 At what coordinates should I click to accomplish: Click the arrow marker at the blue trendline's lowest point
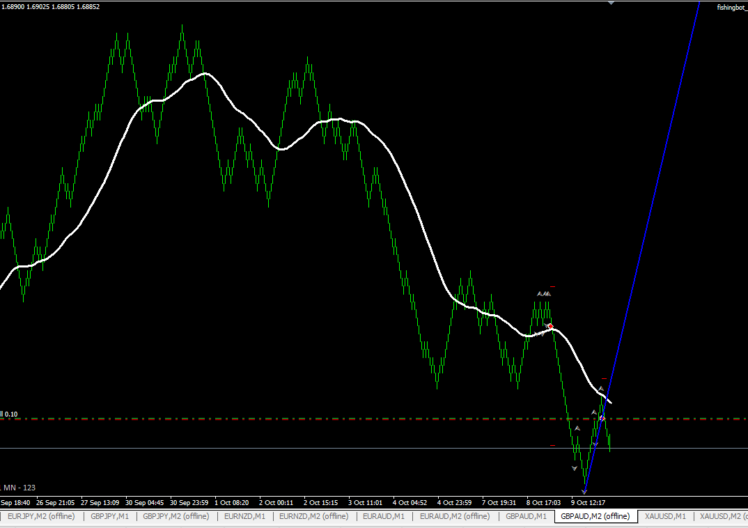[x=584, y=491]
